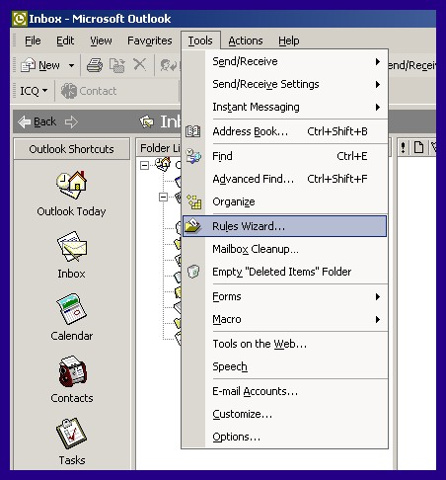Open Outlook Today shortcut icon
Screen dimensions: 446x480
coord(71,185)
